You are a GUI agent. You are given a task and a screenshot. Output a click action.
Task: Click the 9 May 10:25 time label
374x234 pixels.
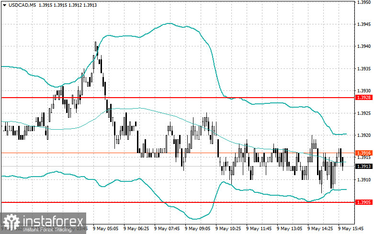click(228, 229)
